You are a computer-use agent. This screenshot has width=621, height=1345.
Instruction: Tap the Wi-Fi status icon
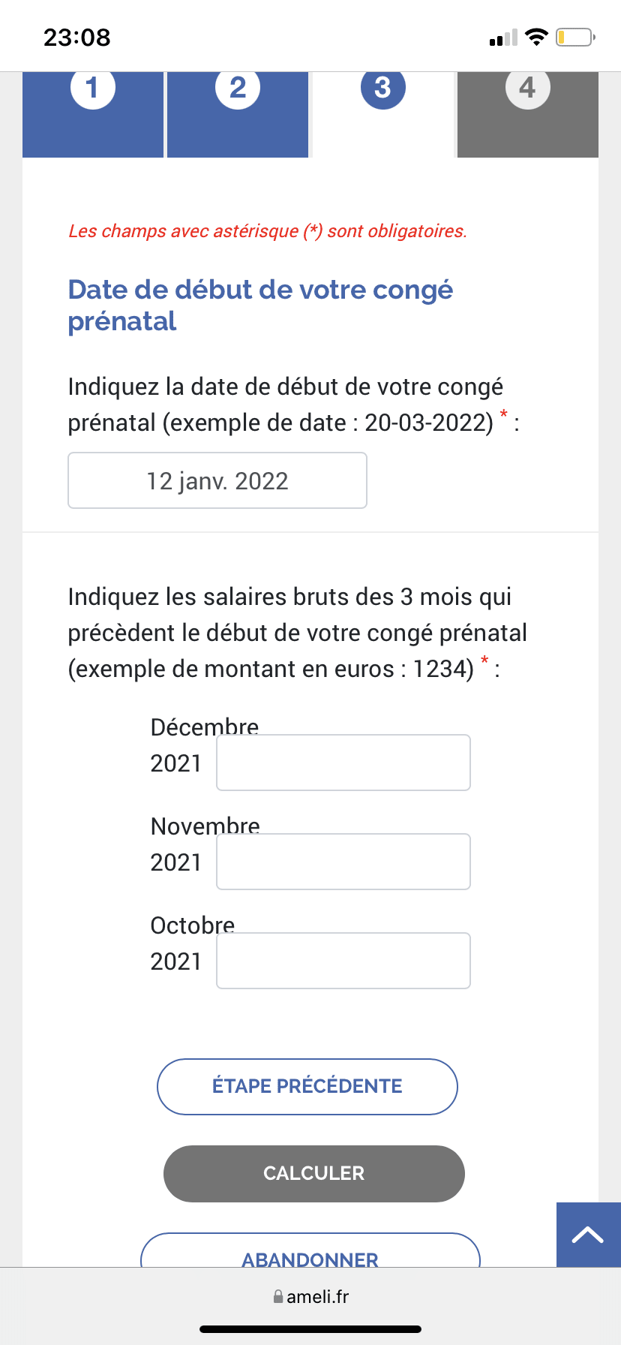[536, 37]
